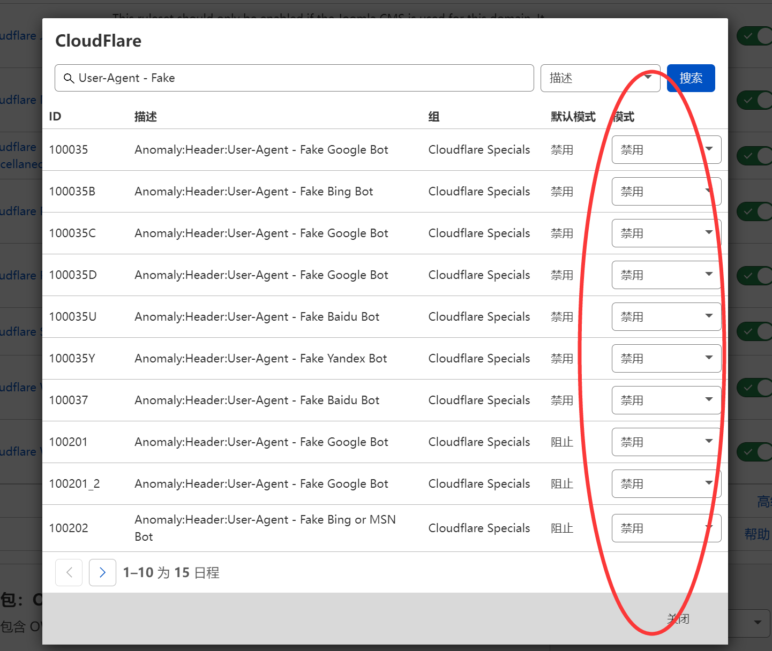Open mode dropdown for rule 100037

(x=666, y=400)
